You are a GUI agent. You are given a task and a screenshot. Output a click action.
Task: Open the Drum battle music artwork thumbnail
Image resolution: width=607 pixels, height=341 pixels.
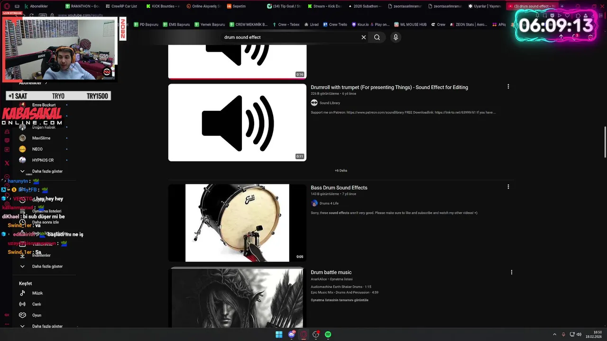(237, 298)
